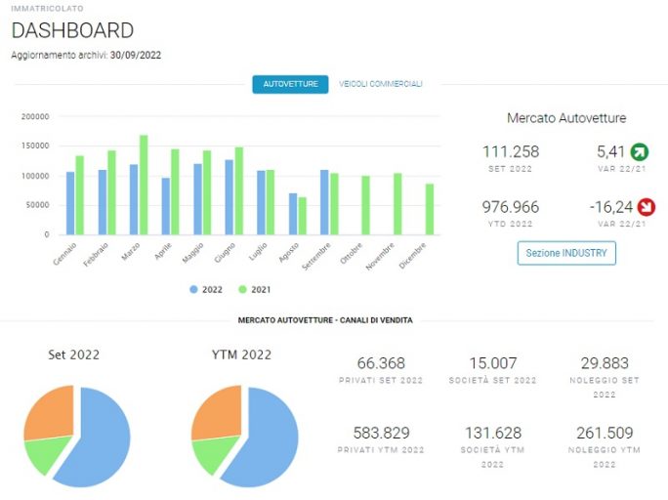Toggle the 2021 legend series dot
The image size is (668, 500).
tap(242, 290)
